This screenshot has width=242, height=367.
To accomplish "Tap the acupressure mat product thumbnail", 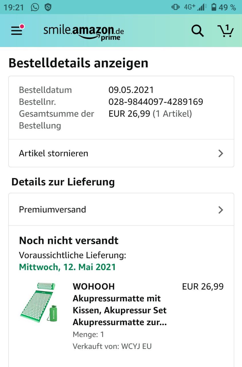I will (38, 302).
